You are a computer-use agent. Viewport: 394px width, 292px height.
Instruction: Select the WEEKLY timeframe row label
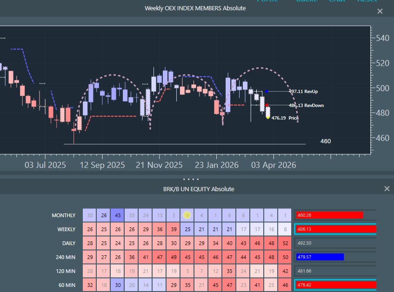click(67, 229)
